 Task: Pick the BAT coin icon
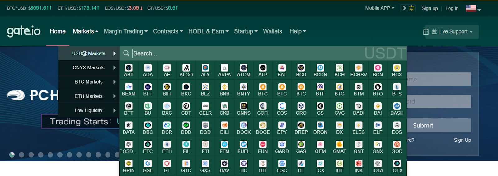coord(282,68)
